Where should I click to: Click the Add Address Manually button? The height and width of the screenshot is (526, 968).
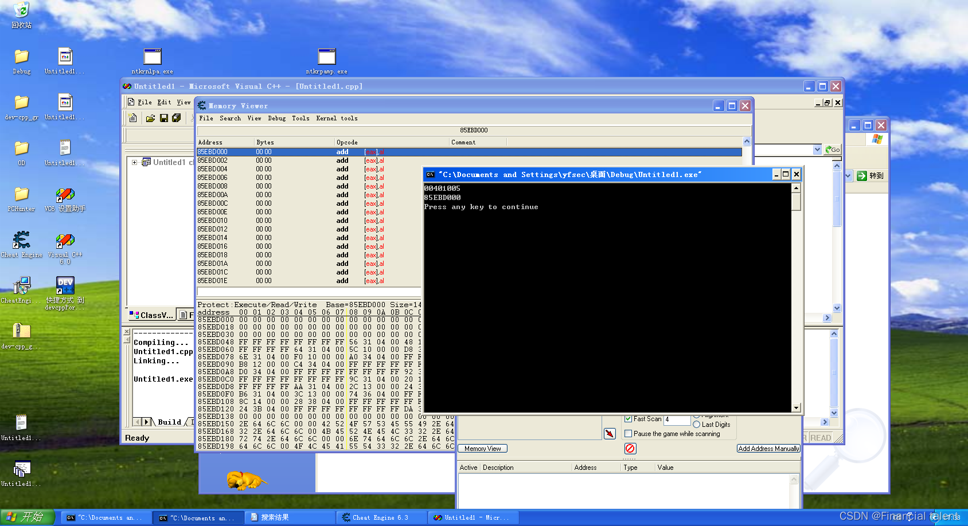768,449
